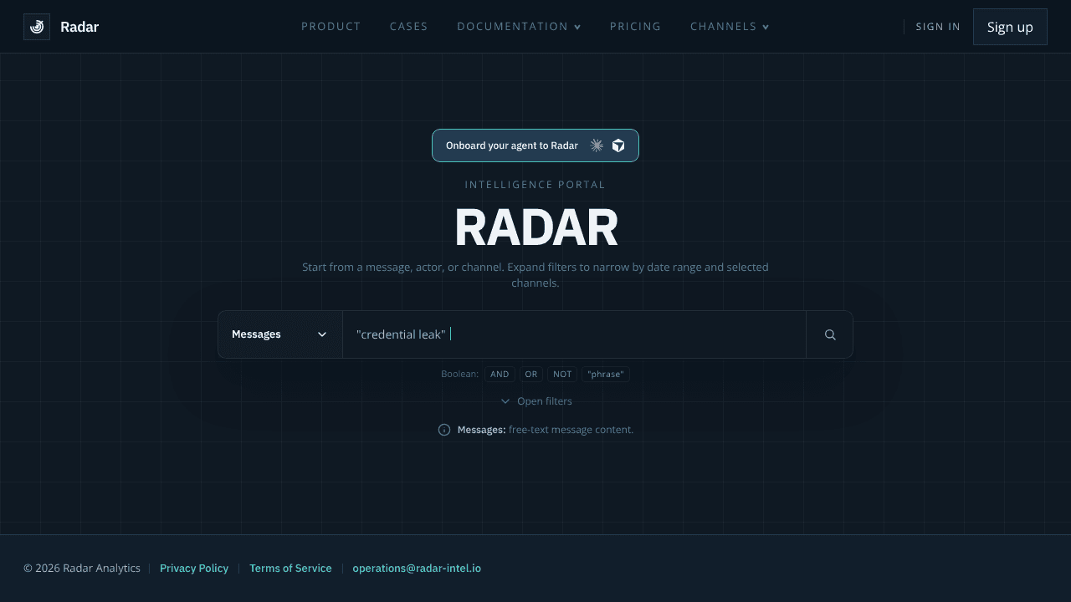Viewport: 1071px width, 602px height.
Task: Click the operations@radar-intel.io email link
Action: tap(417, 569)
